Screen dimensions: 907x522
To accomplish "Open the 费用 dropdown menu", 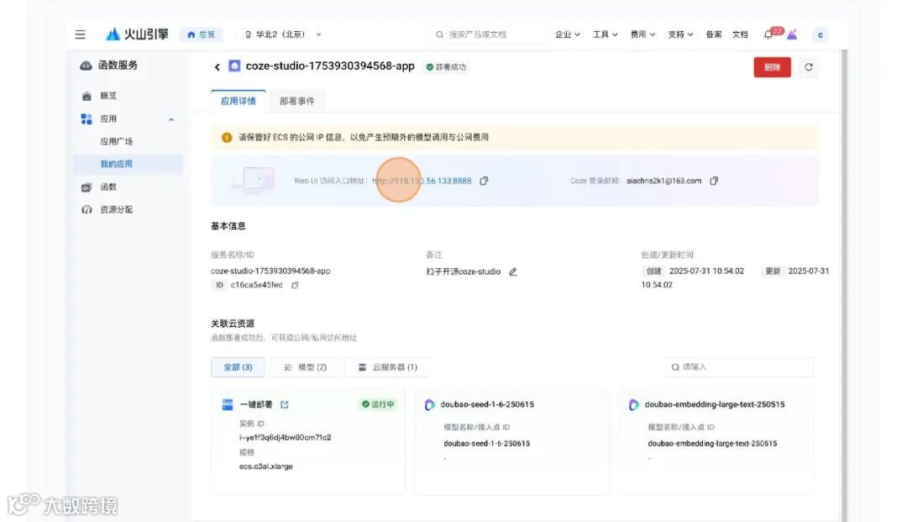I will [x=642, y=34].
